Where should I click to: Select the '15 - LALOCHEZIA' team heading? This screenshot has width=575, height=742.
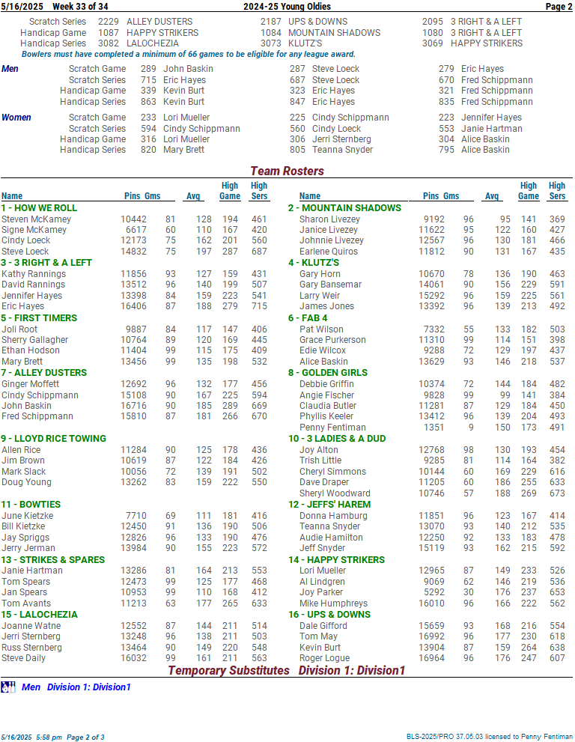pyautogui.click(x=39, y=615)
